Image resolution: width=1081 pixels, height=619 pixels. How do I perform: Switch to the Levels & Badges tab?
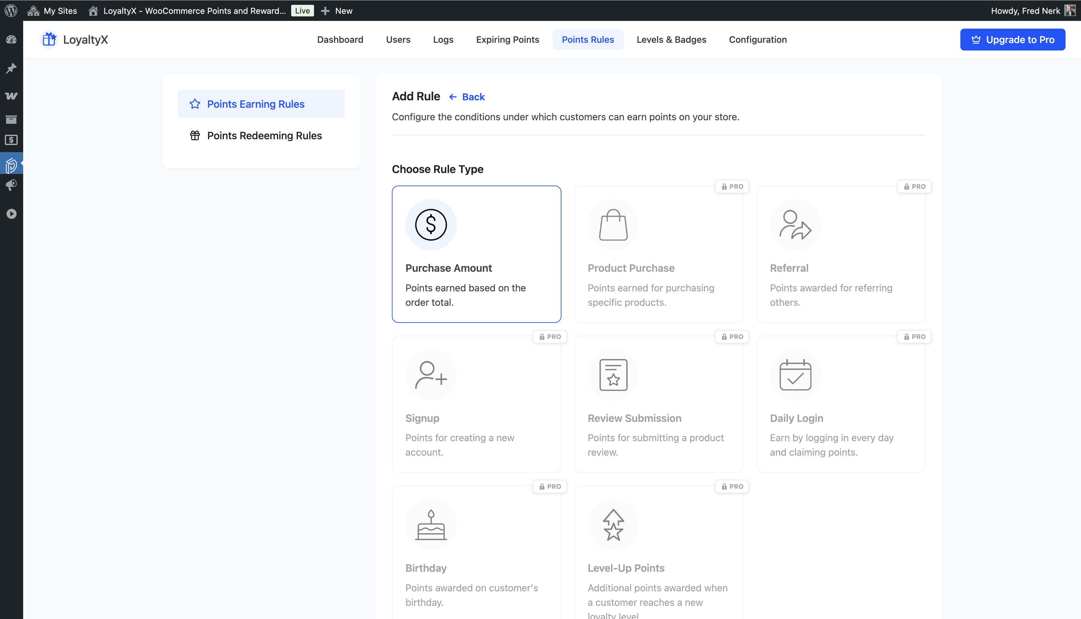(671, 40)
